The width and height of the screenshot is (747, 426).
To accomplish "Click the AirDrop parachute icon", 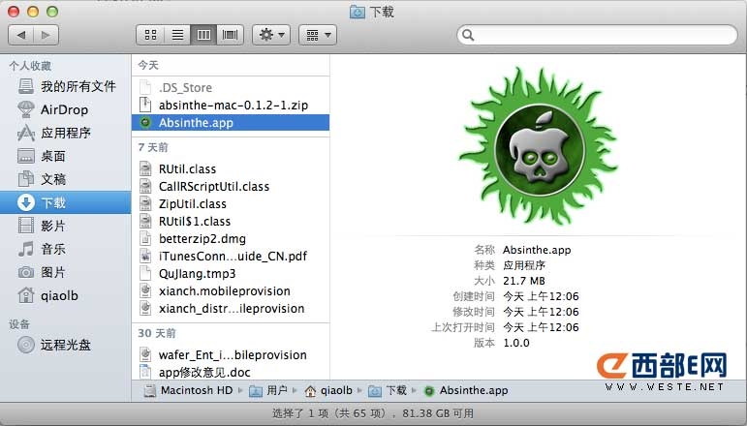I will click(x=26, y=109).
